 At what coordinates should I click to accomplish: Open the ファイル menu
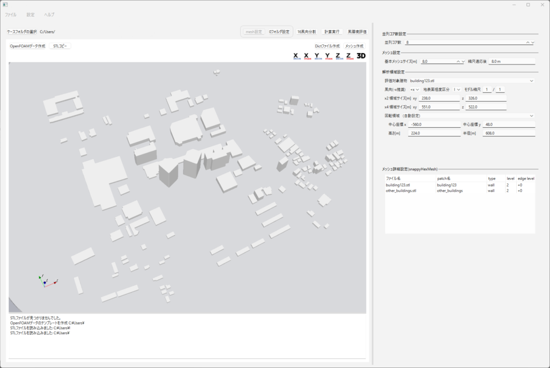tap(11, 15)
